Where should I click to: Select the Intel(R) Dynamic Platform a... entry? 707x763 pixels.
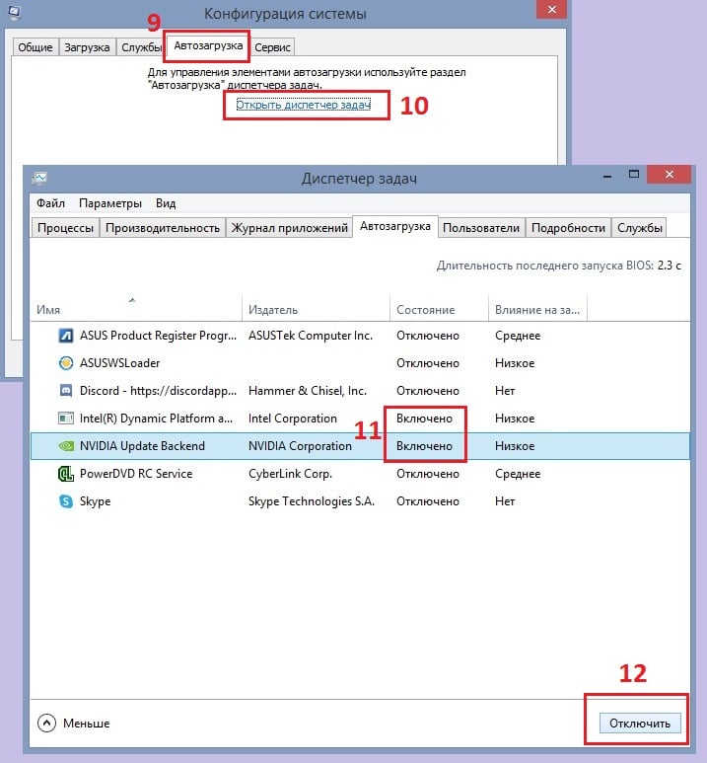coord(156,419)
